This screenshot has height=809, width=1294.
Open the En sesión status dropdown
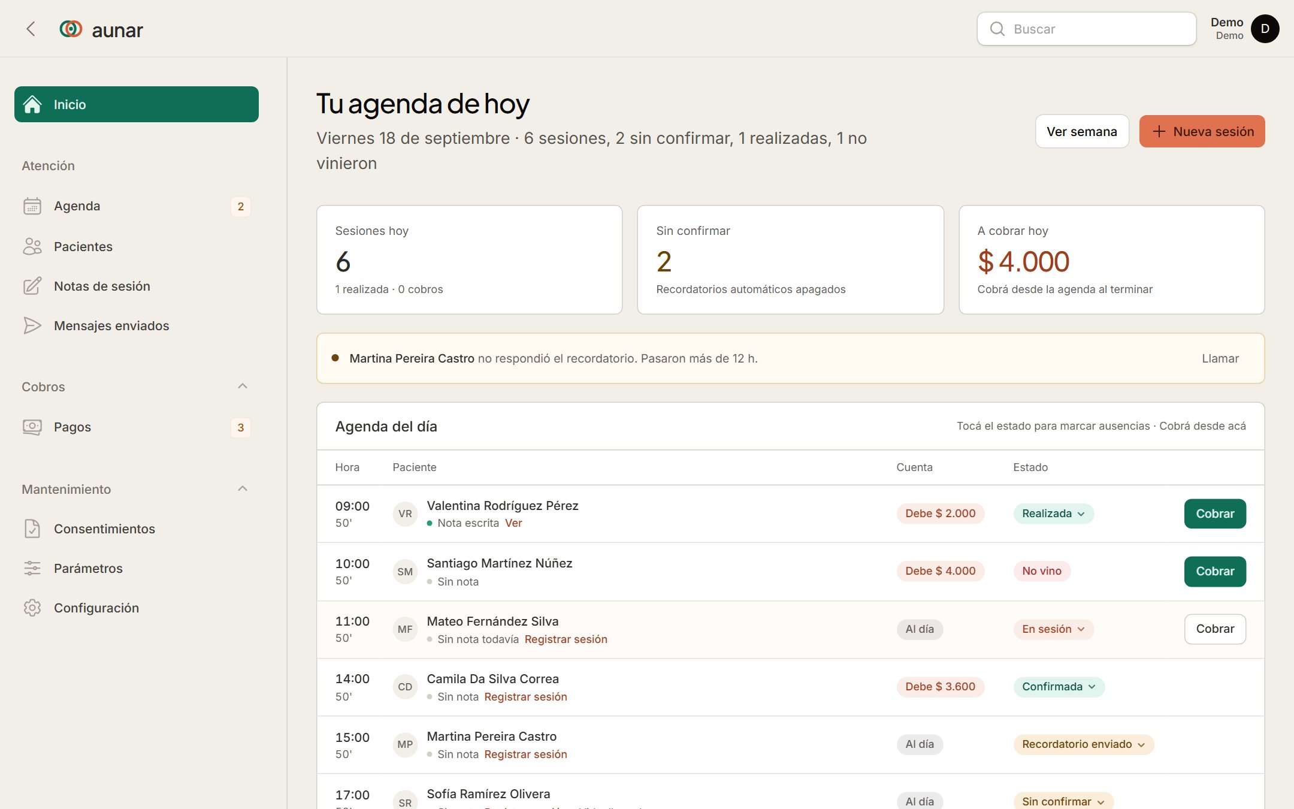1054,629
